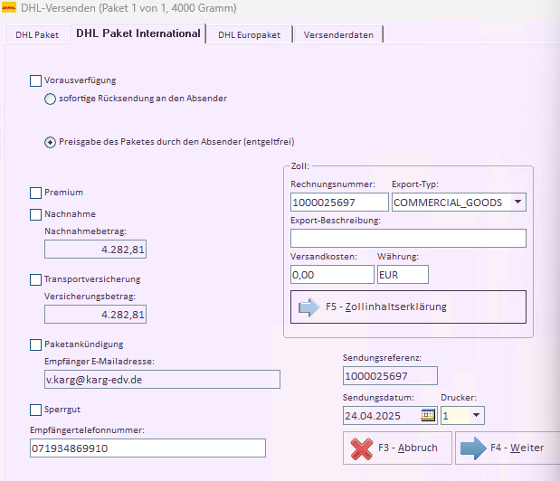560x481 pixels.
Task: Select Preisgabe des Paketes durch den Absender
Action: tap(50, 142)
